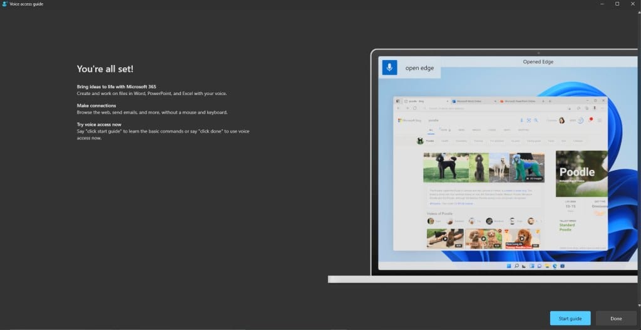The height and width of the screenshot is (330, 641).
Task: Click the Bing hamburger menu icon
Action: point(600,120)
